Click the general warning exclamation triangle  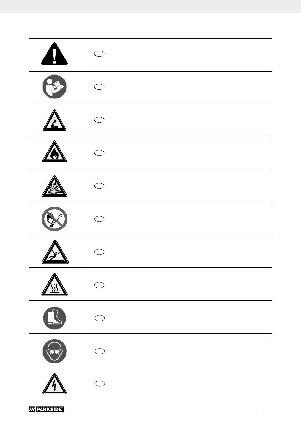[54, 54]
